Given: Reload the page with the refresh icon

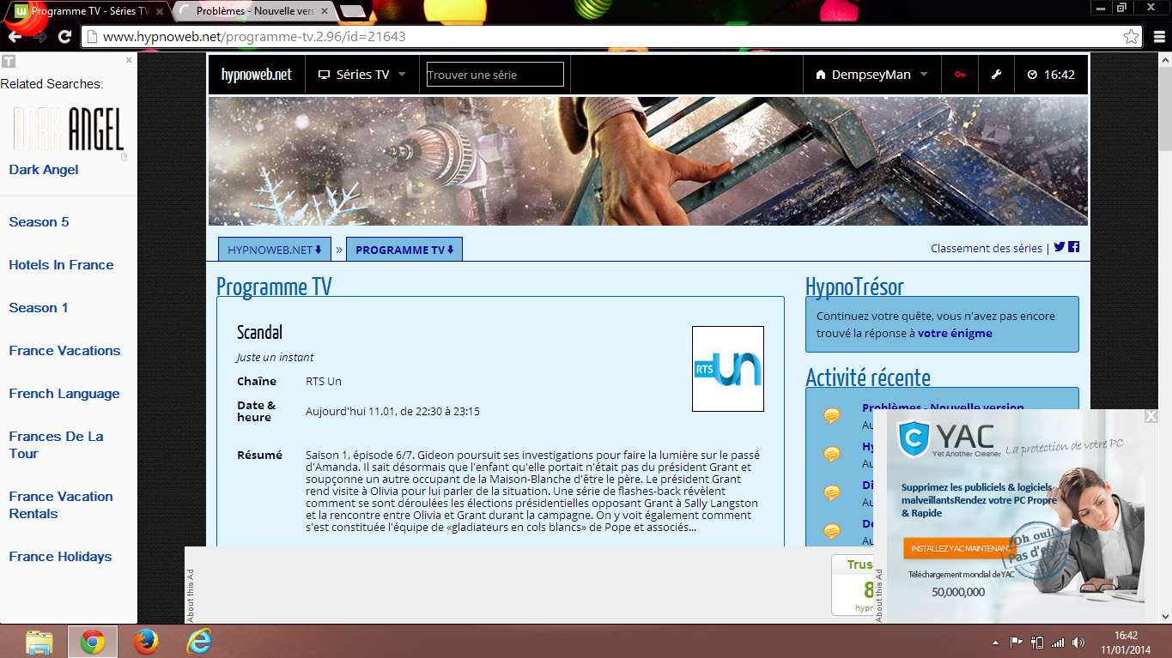Looking at the screenshot, I should click(x=64, y=37).
